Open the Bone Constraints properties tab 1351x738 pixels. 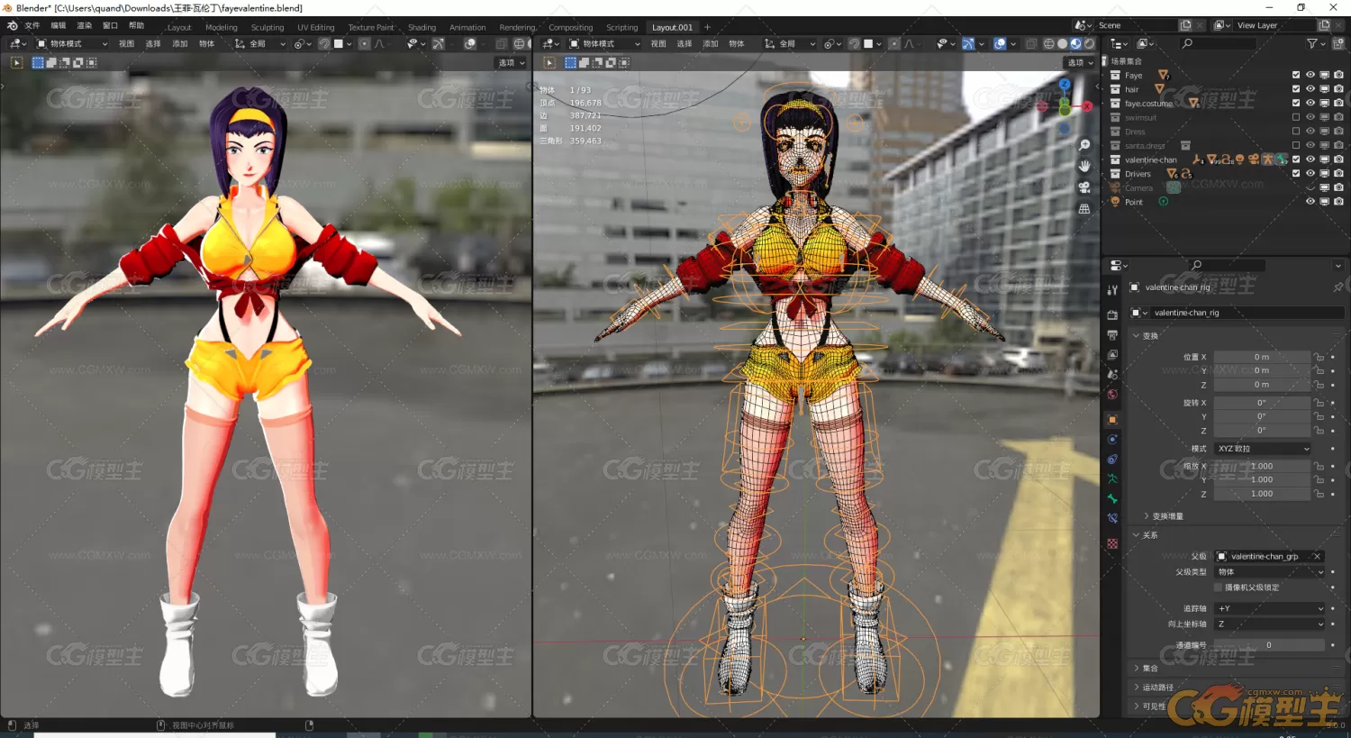tap(1112, 518)
